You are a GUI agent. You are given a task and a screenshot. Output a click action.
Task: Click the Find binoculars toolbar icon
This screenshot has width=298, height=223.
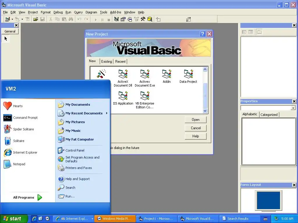pos(71,19)
